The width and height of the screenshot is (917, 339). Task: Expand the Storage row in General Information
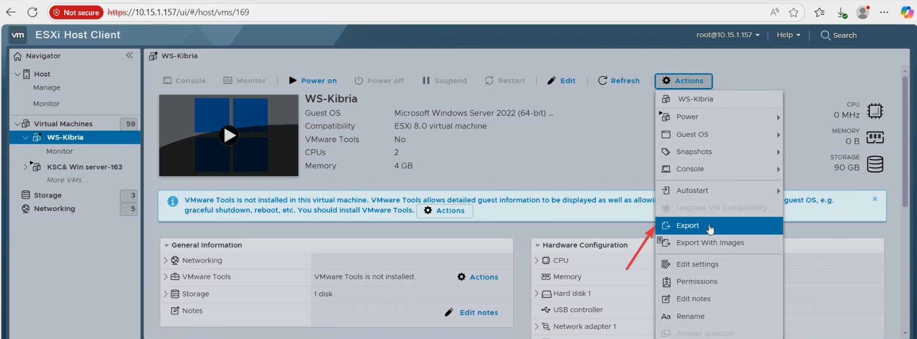[x=165, y=294]
